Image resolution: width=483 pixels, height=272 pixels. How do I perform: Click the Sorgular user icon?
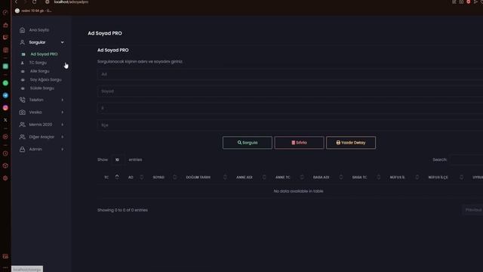coord(22,42)
